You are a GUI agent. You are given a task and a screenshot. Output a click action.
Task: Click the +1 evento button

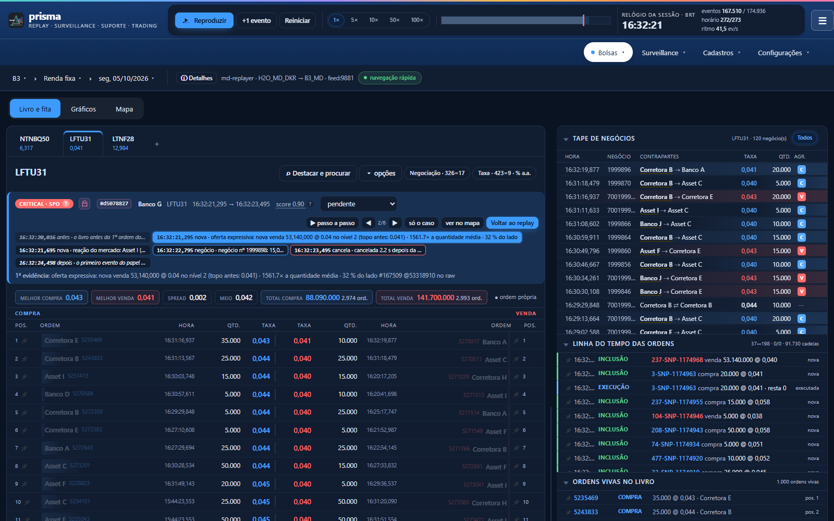(256, 20)
